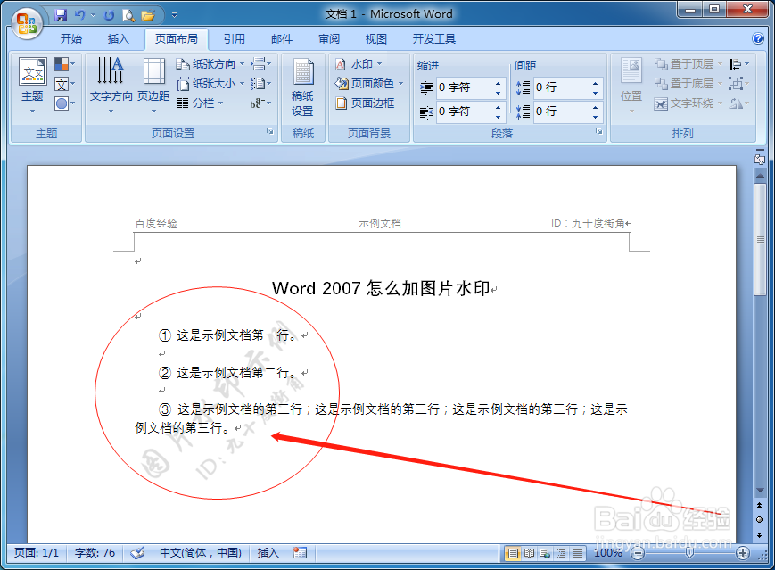Click the 位置 position button

[x=631, y=85]
